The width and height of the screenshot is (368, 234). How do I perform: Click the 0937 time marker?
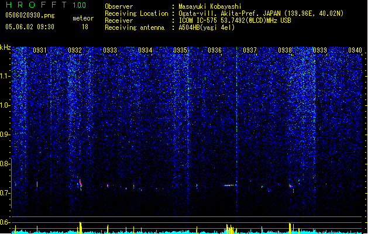(x=250, y=50)
